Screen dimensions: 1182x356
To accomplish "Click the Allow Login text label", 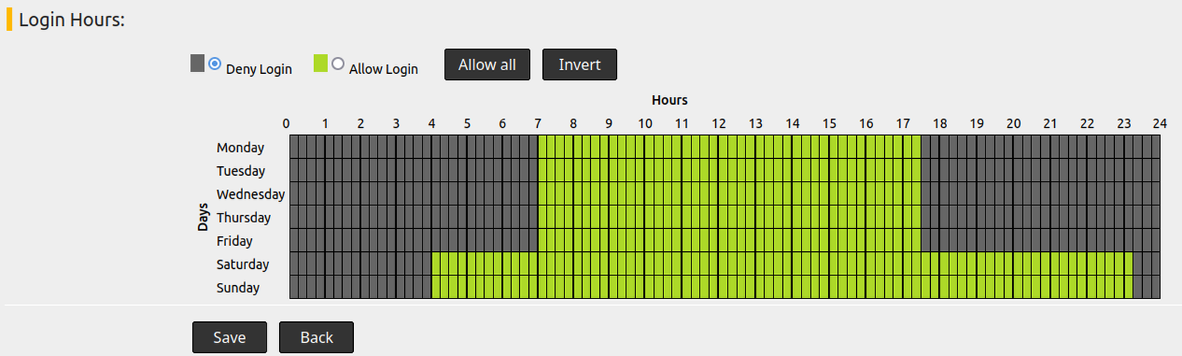I will point(383,69).
